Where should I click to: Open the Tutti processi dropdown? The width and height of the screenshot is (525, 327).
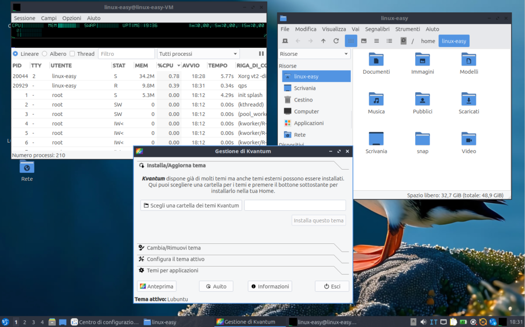pyautogui.click(x=198, y=53)
